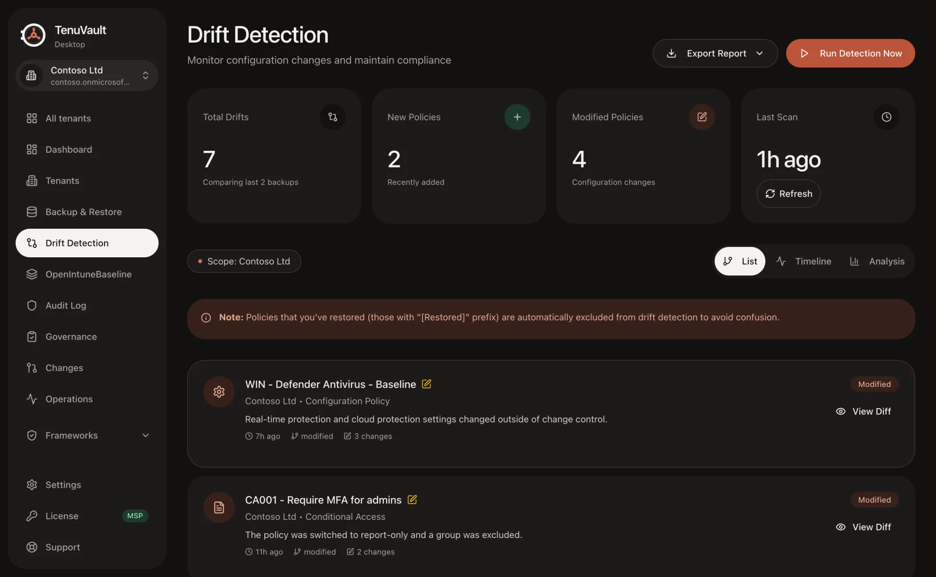Go to All tenants
The height and width of the screenshot is (577, 936).
click(87, 118)
